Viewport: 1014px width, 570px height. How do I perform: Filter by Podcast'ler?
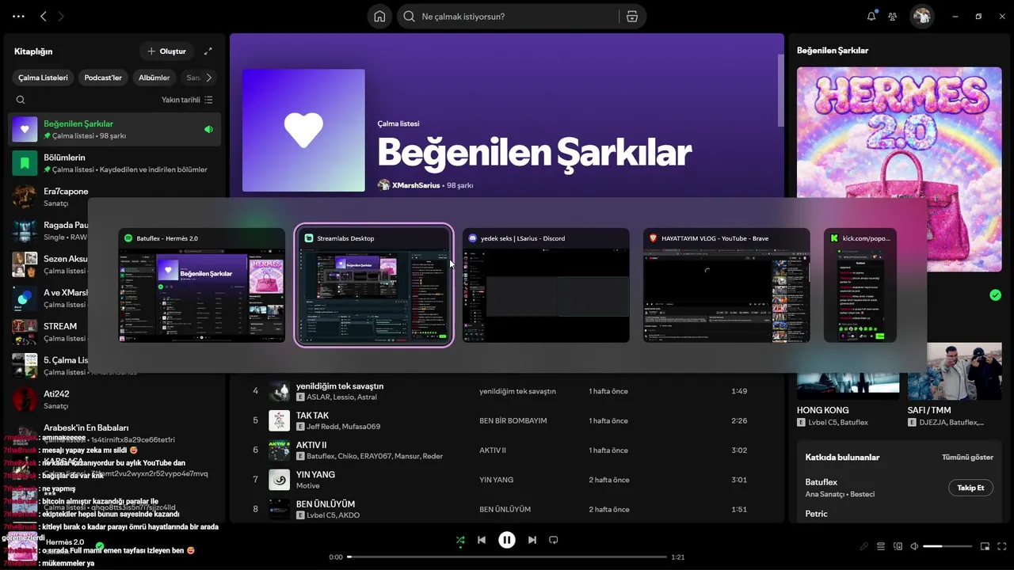tap(103, 78)
